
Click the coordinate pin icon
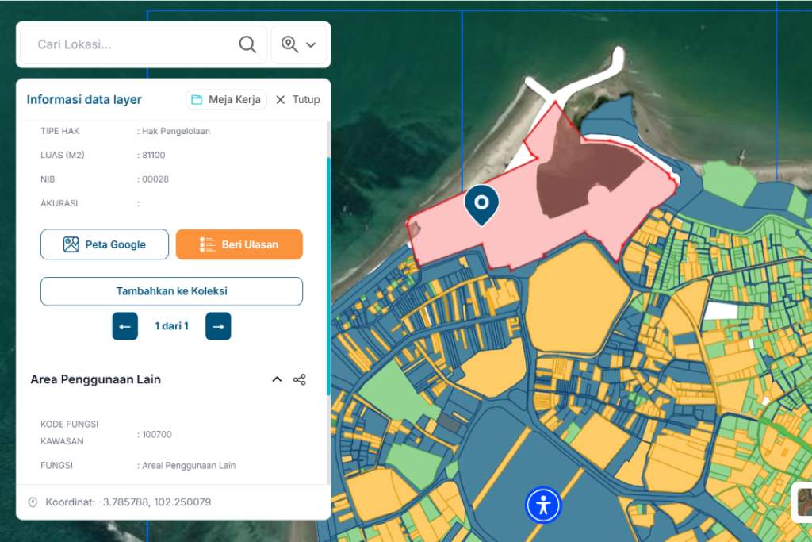click(33, 502)
